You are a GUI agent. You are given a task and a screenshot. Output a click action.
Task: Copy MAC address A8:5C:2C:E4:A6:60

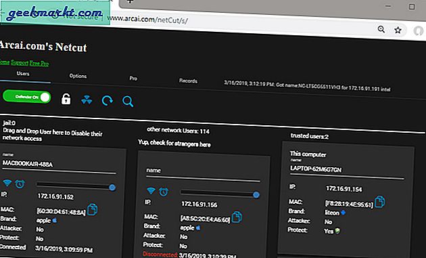pyautogui.click(x=237, y=217)
